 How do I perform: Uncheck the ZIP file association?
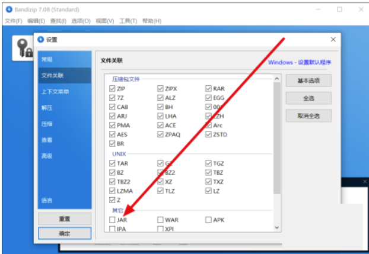pyautogui.click(x=112, y=89)
